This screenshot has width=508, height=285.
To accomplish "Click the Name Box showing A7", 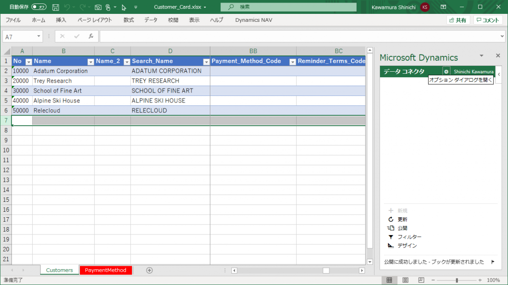I will pyautogui.click(x=19, y=37).
